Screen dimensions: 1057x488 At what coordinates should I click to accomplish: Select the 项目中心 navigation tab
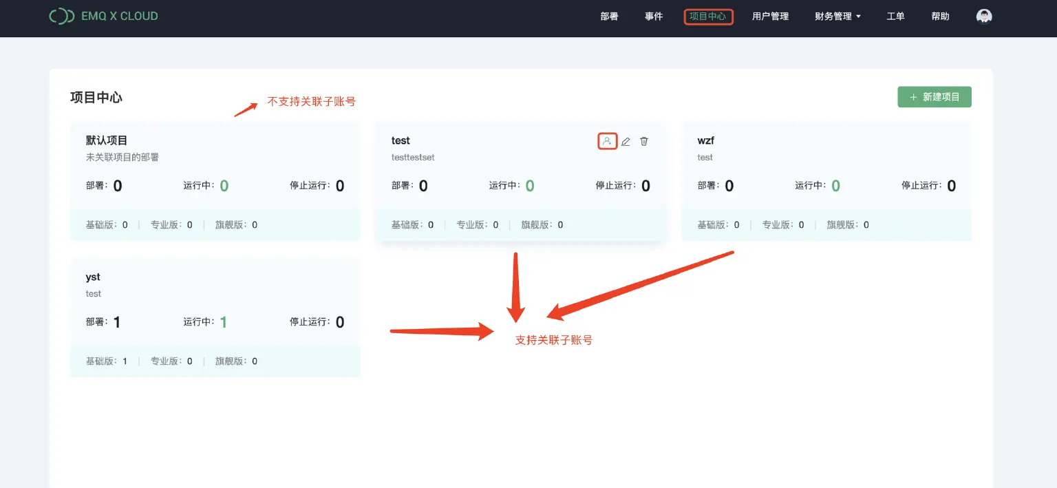(x=708, y=17)
